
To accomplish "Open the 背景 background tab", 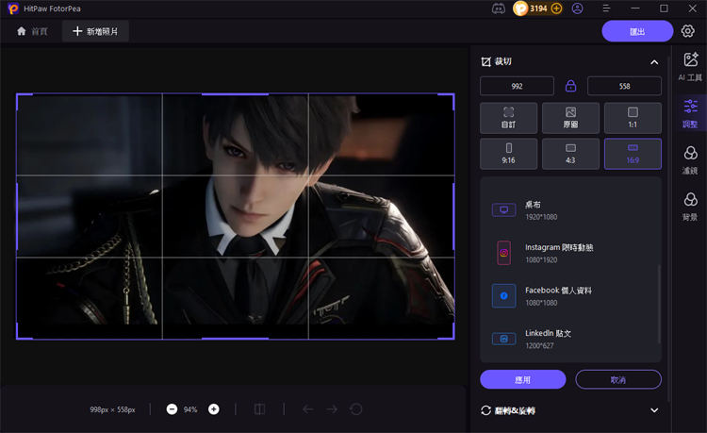I will point(690,207).
